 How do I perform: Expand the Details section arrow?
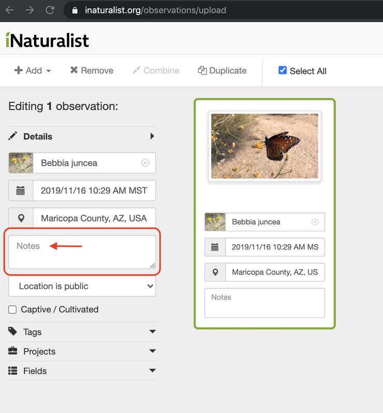click(152, 136)
